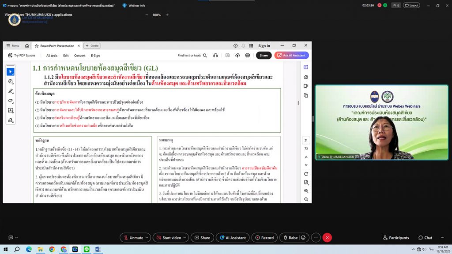Unmute the microphone in Webex
The image size is (452, 254).
(x=133, y=238)
